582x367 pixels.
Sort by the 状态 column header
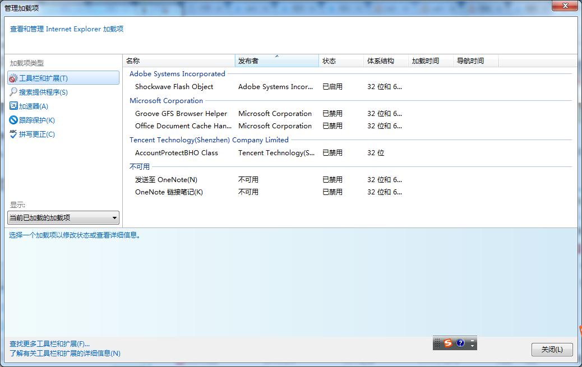tap(341, 61)
